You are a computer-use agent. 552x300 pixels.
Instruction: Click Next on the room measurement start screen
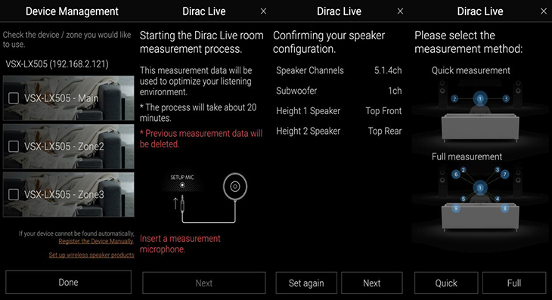click(204, 283)
